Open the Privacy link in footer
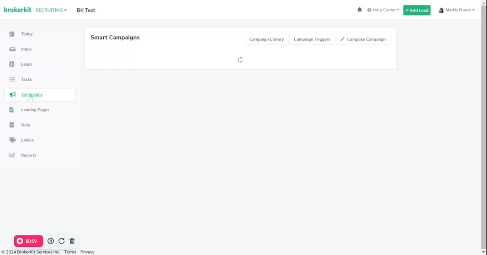Screen dimensions: 487x255 [x=87, y=252]
